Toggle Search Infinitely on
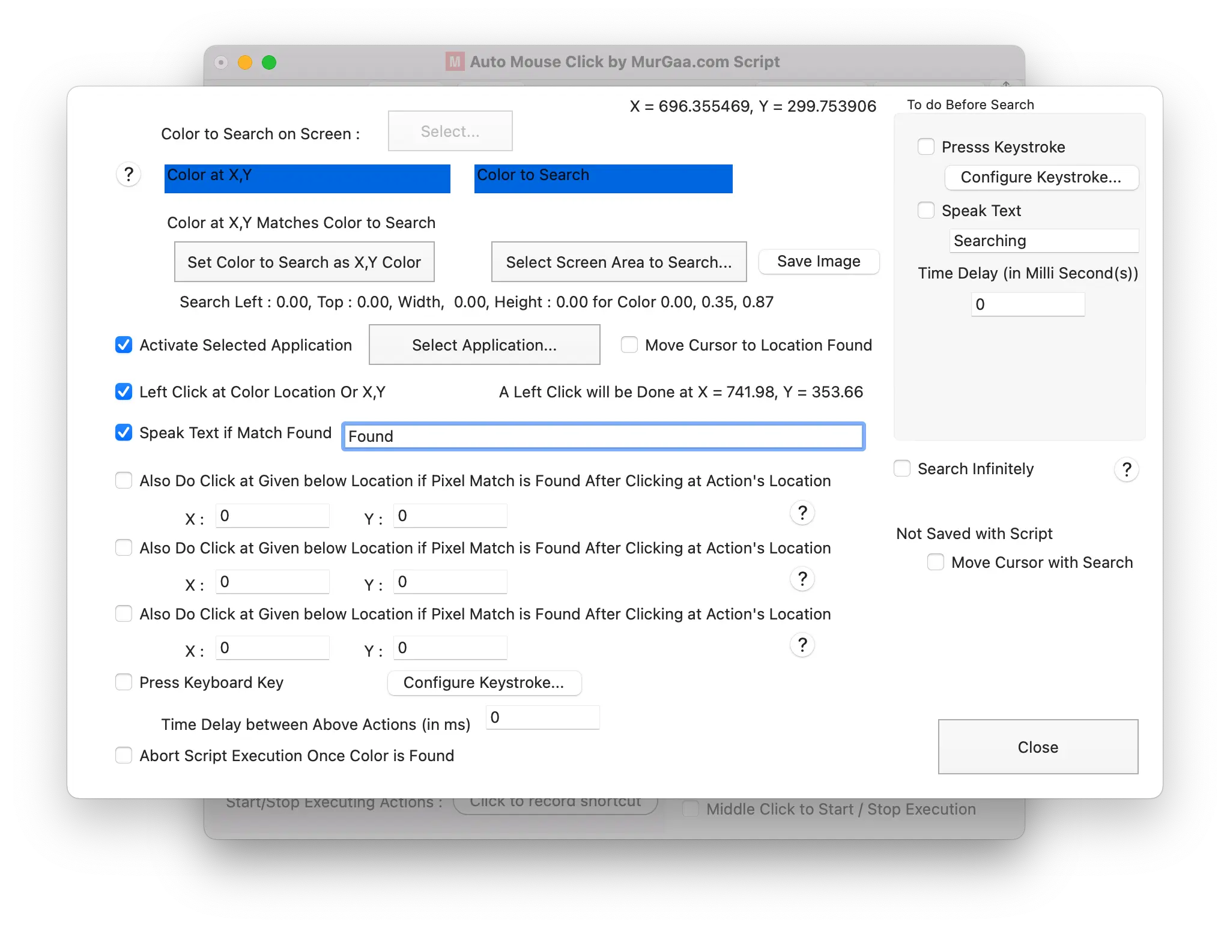 pyautogui.click(x=901, y=468)
